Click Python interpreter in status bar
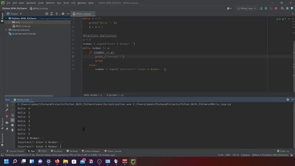Viewport: 295px width, 166px height. [270, 155]
